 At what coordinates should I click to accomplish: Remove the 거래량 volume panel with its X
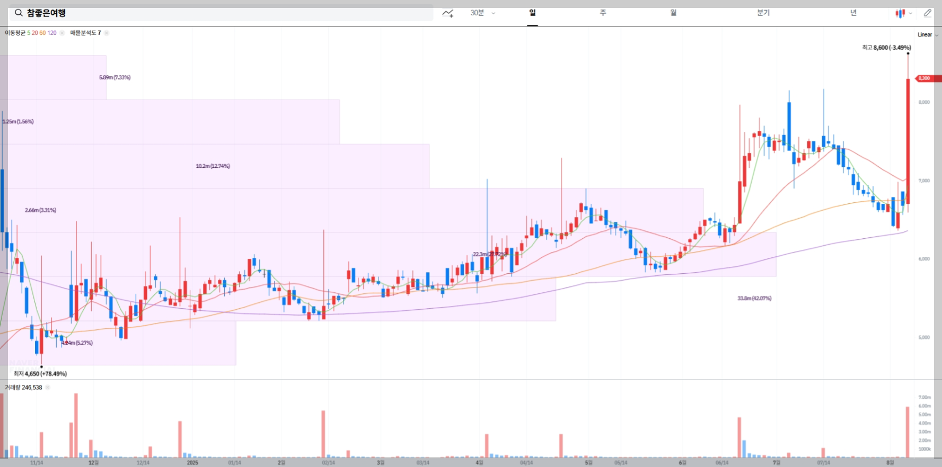(x=48, y=388)
